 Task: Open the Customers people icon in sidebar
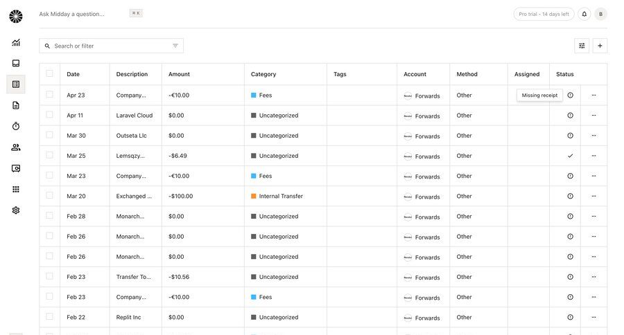tap(16, 147)
